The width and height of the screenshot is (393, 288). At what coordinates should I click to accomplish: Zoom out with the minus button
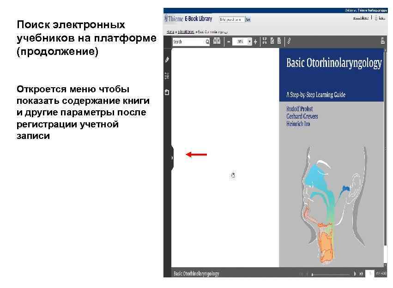[x=229, y=42]
